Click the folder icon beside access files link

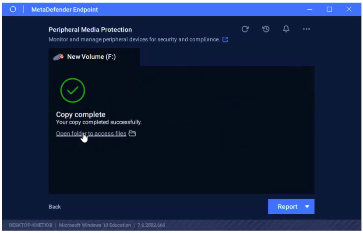click(x=132, y=133)
